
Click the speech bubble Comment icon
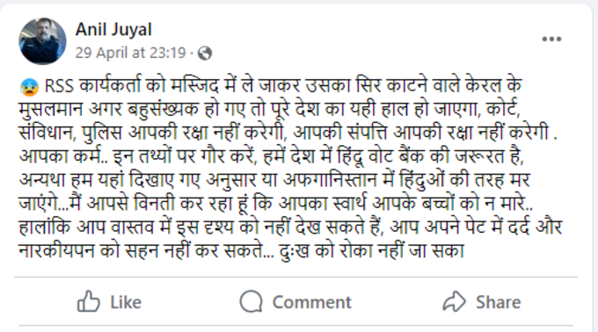point(251,301)
